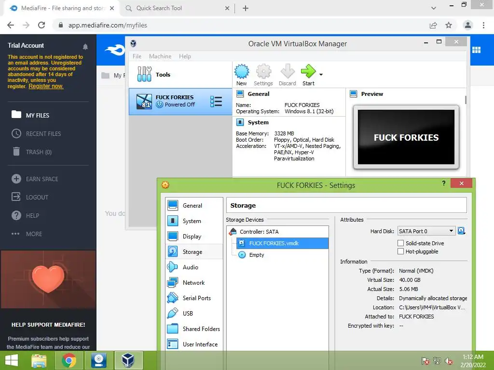Select FUCK FORKIES.vmdk disk entry

coord(282,243)
